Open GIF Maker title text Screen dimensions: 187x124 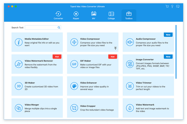click(85, 61)
